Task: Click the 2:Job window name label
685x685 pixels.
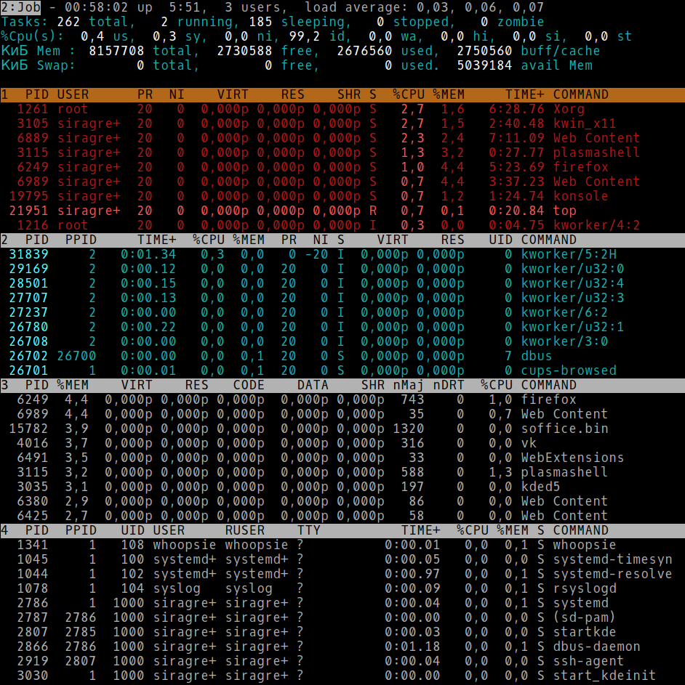Action: pos(17,7)
